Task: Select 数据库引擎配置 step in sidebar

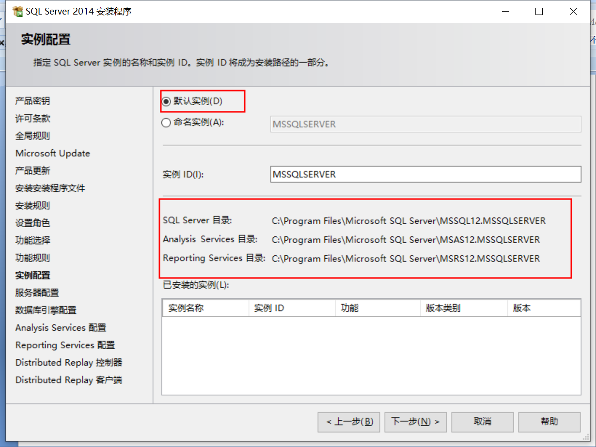Action: [46, 310]
